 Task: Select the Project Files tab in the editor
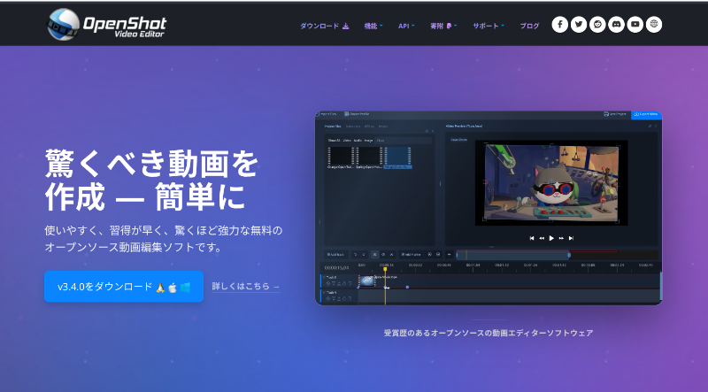[x=333, y=127]
